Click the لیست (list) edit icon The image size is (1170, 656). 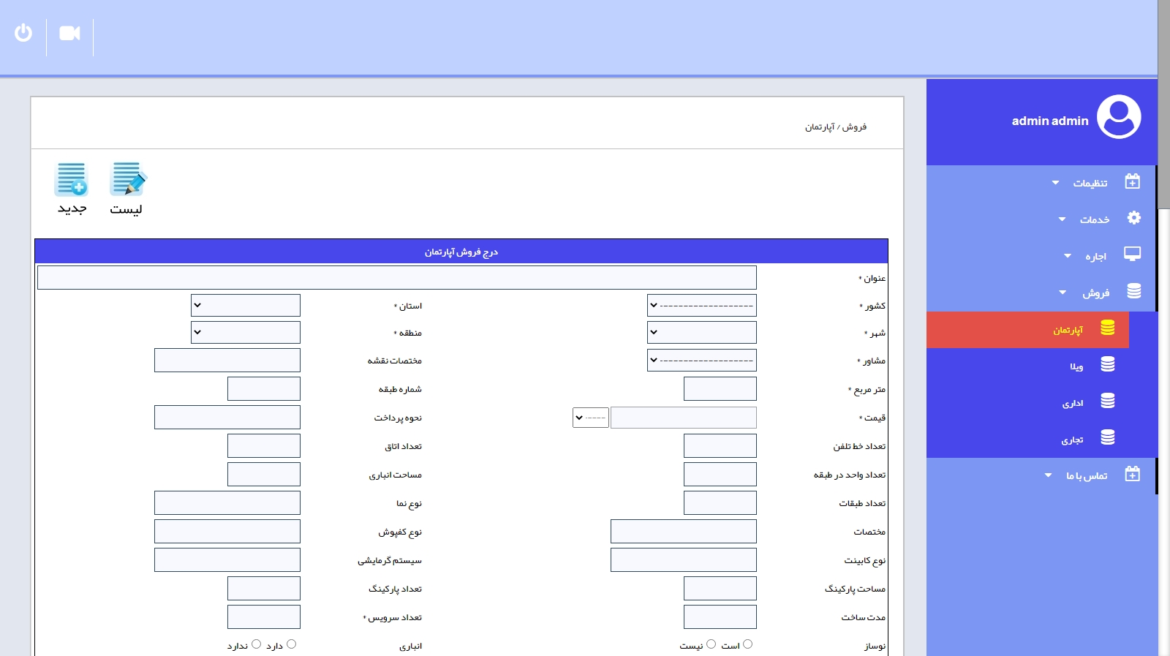(127, 180)
